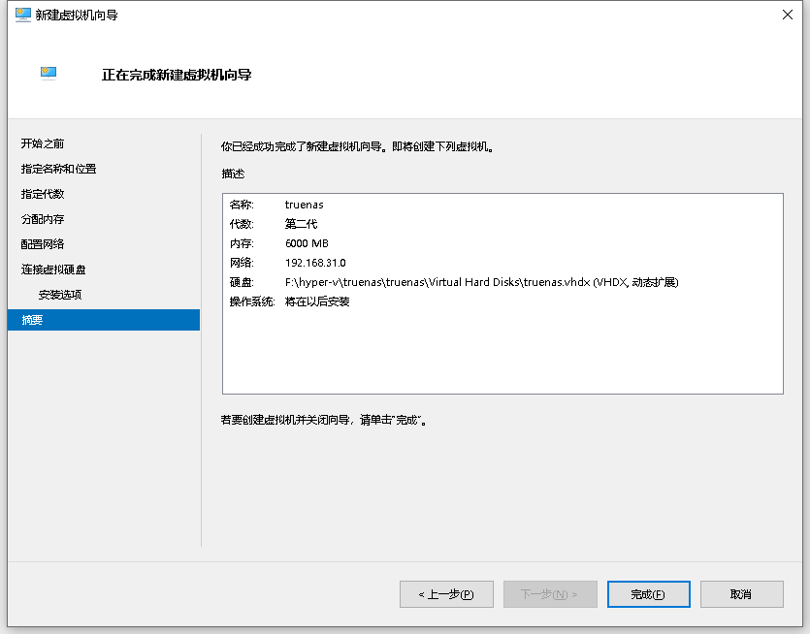This screenshot has width=810, height=634.
Task: Click the wizard icon in the title bar
Action: point(22,15)
